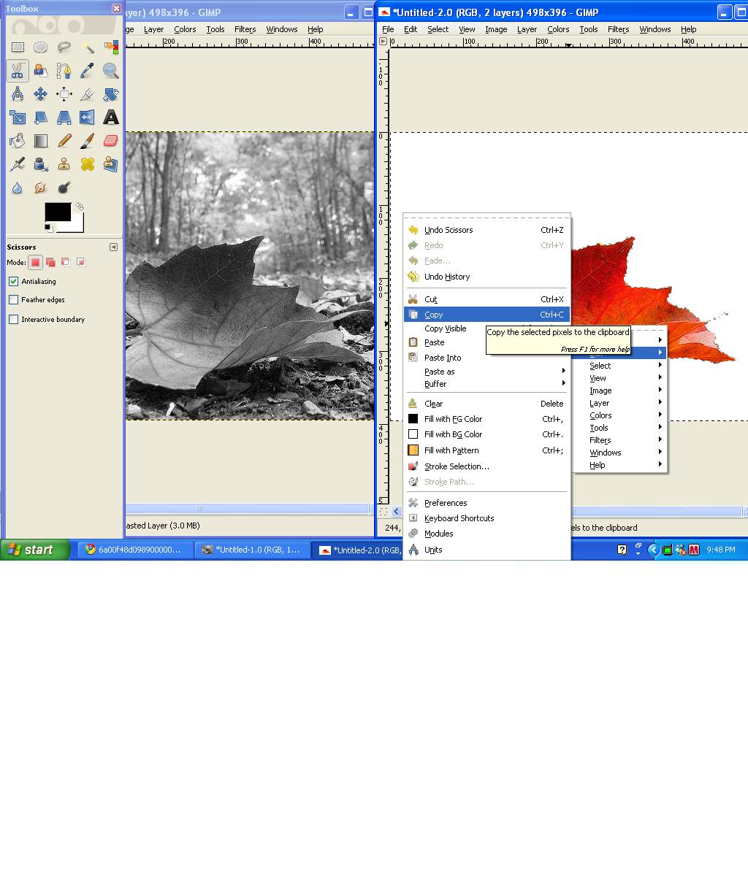This screenshot has width=748, height=873.
Task: Click scroll-left arrow in Untitled-2.0 window
Action: [x=396, y=511]
